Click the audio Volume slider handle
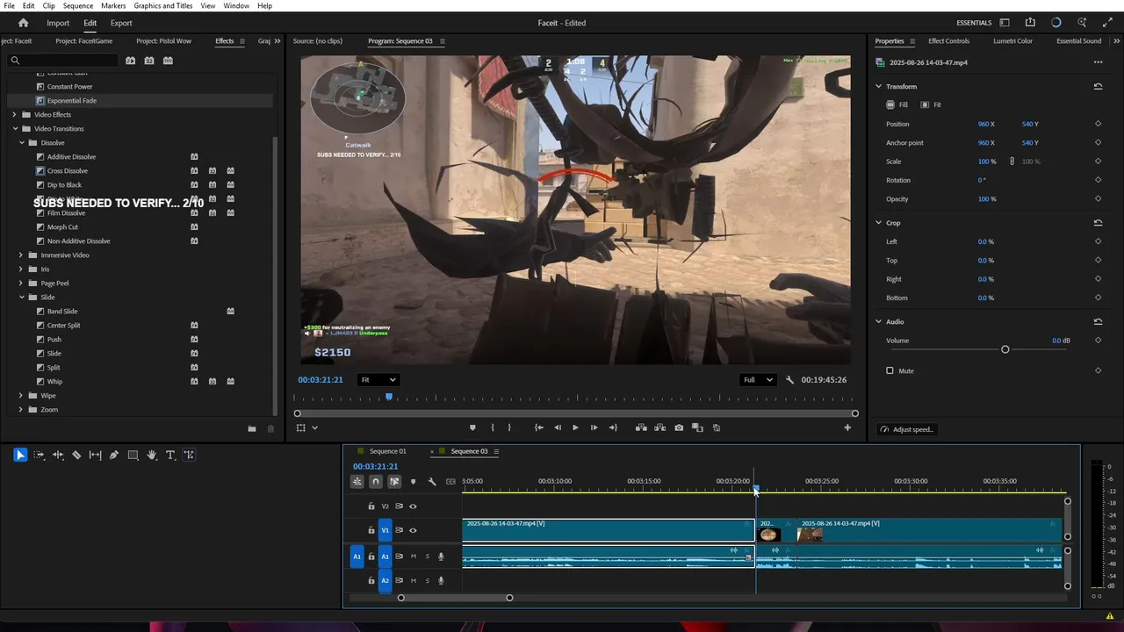 pyautogui.click(x=1005, y=349)
